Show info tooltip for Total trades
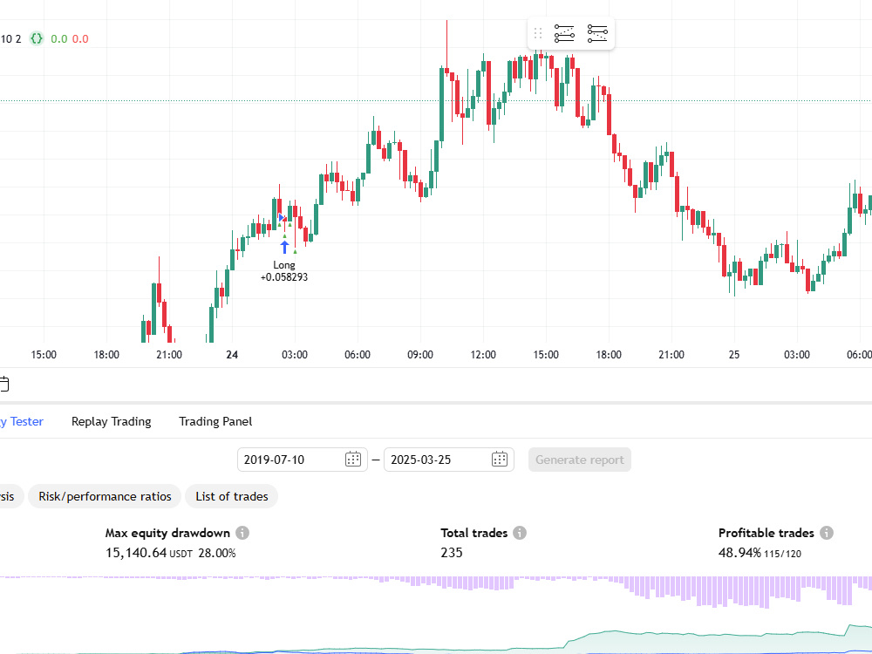The image size is (872, 654). pos(520,533)
